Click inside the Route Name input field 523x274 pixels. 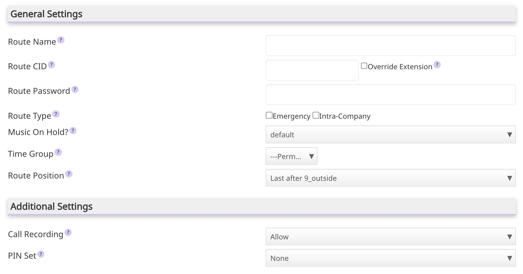click(x=391, y=45)
